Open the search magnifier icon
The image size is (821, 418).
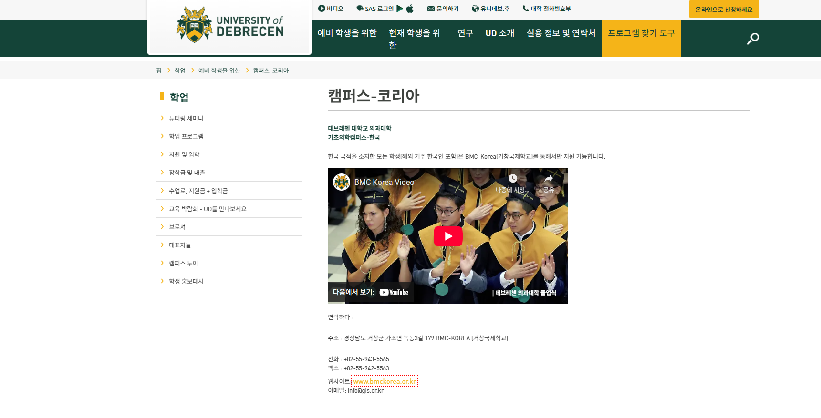tap(753, 39)
